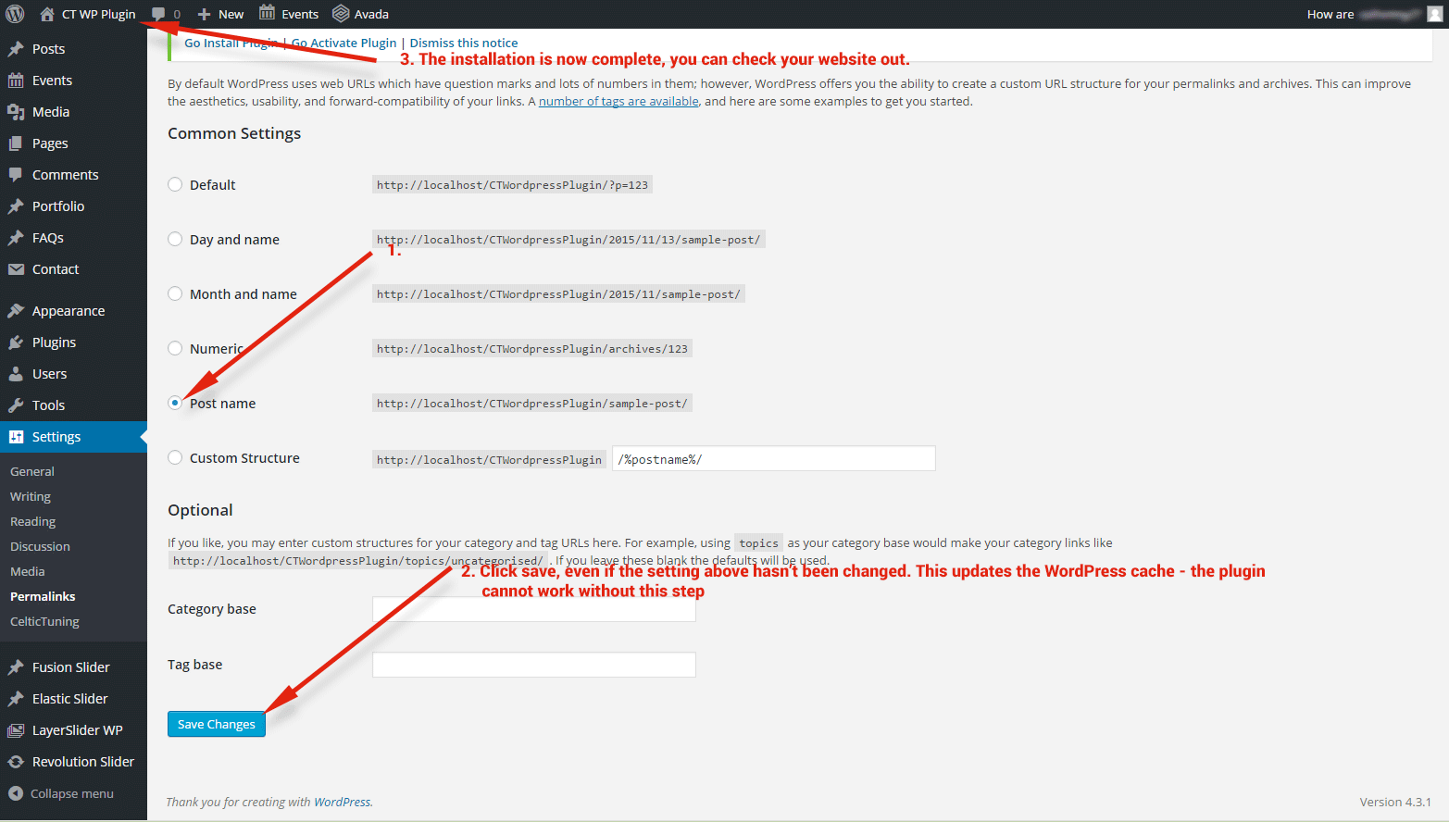
Task: Click the Category base text field
Action: click(x=533, y=609)
